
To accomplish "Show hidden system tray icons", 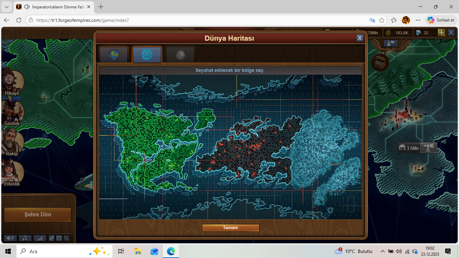I will [382, 251].
